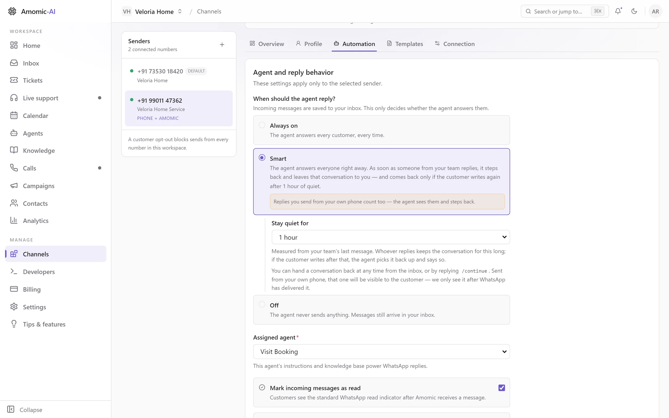The image size is (669, 418).
Task: Open the AR user avatar menu
Action: (655, 11)
